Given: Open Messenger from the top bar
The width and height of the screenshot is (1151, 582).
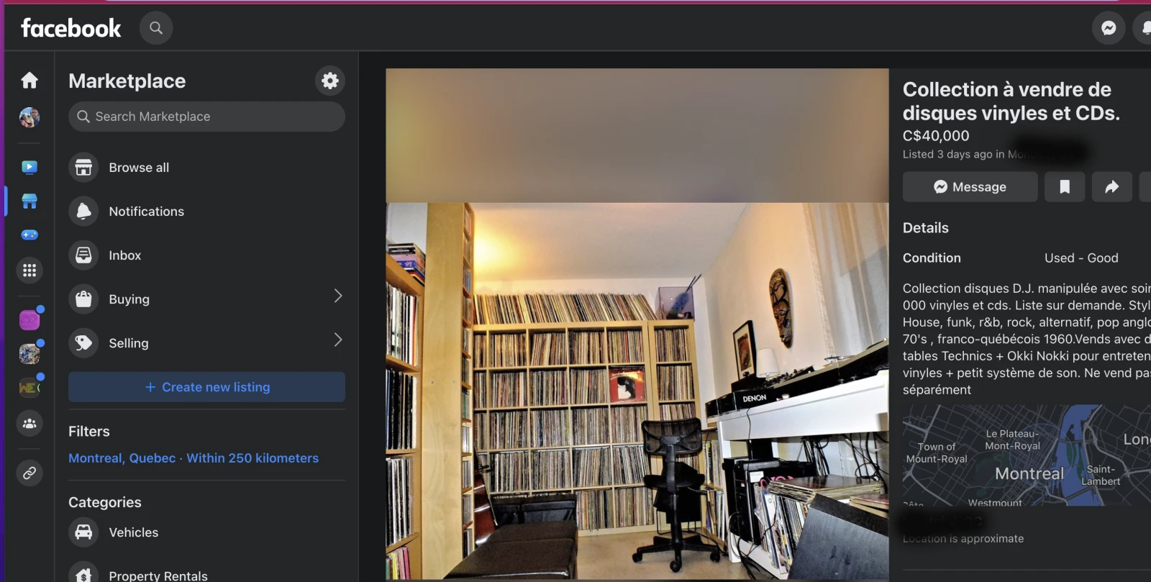Looking at the screenshot, I should pyautogui.click(x=1109, y=28).
